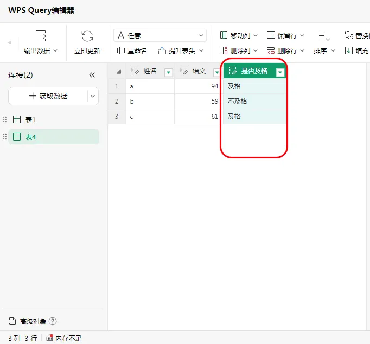
Task: Click the drag handle beside 表4
Action: (x=5, y=137)
